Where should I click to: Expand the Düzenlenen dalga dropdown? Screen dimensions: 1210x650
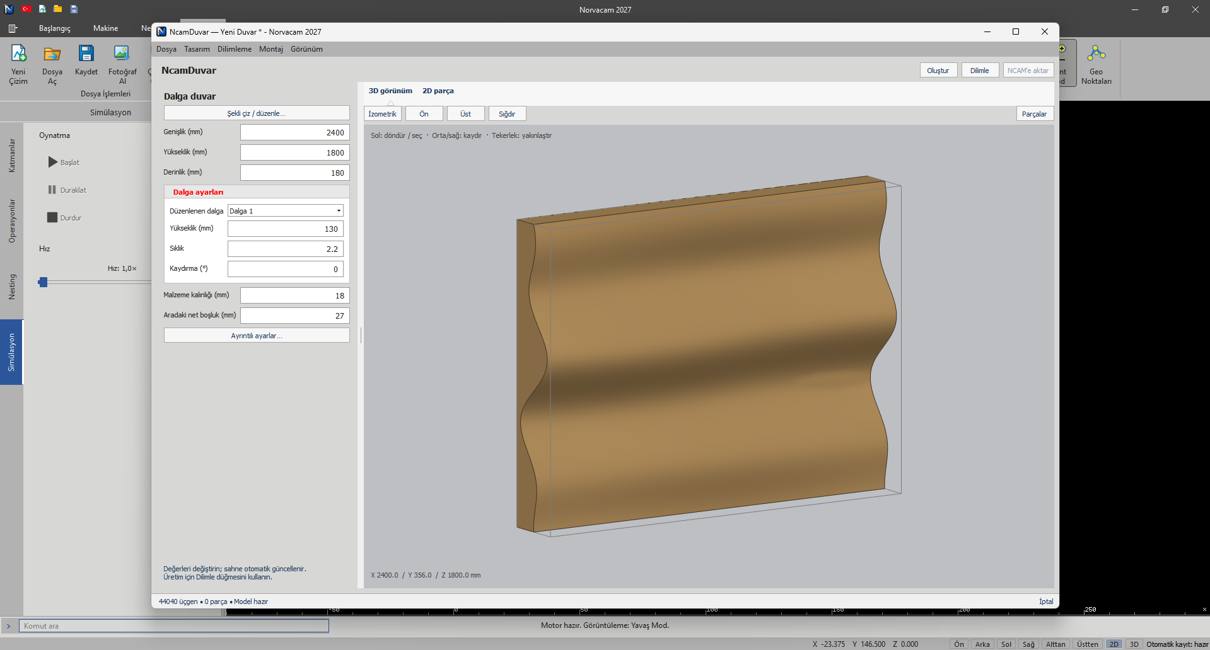click(286, 211)
